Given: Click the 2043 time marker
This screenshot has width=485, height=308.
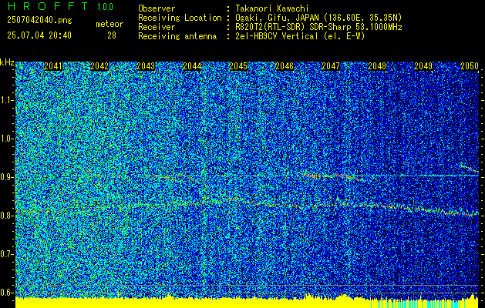Looking at the screenshot, I should click(146, 66).
